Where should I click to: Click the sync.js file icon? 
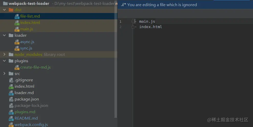17,48
